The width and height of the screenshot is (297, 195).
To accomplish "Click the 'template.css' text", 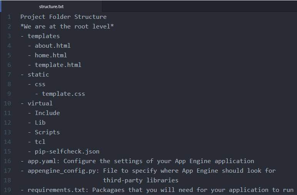I will tap(63, 94).
